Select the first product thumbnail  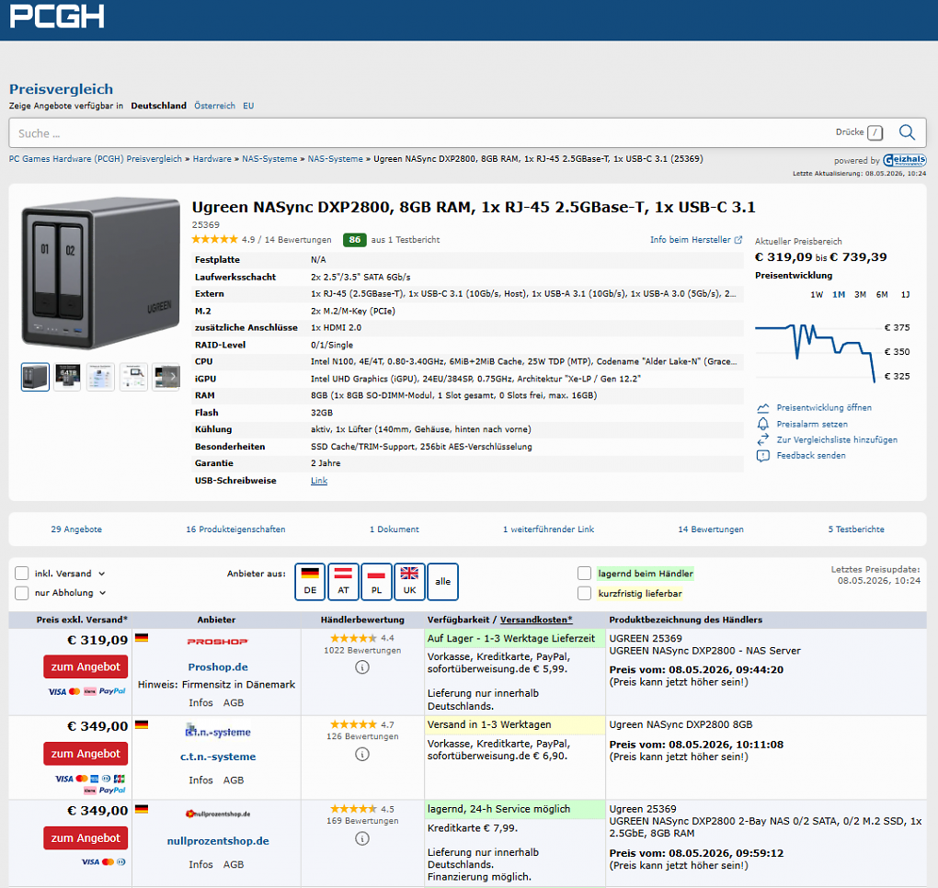tap(35, 377)
